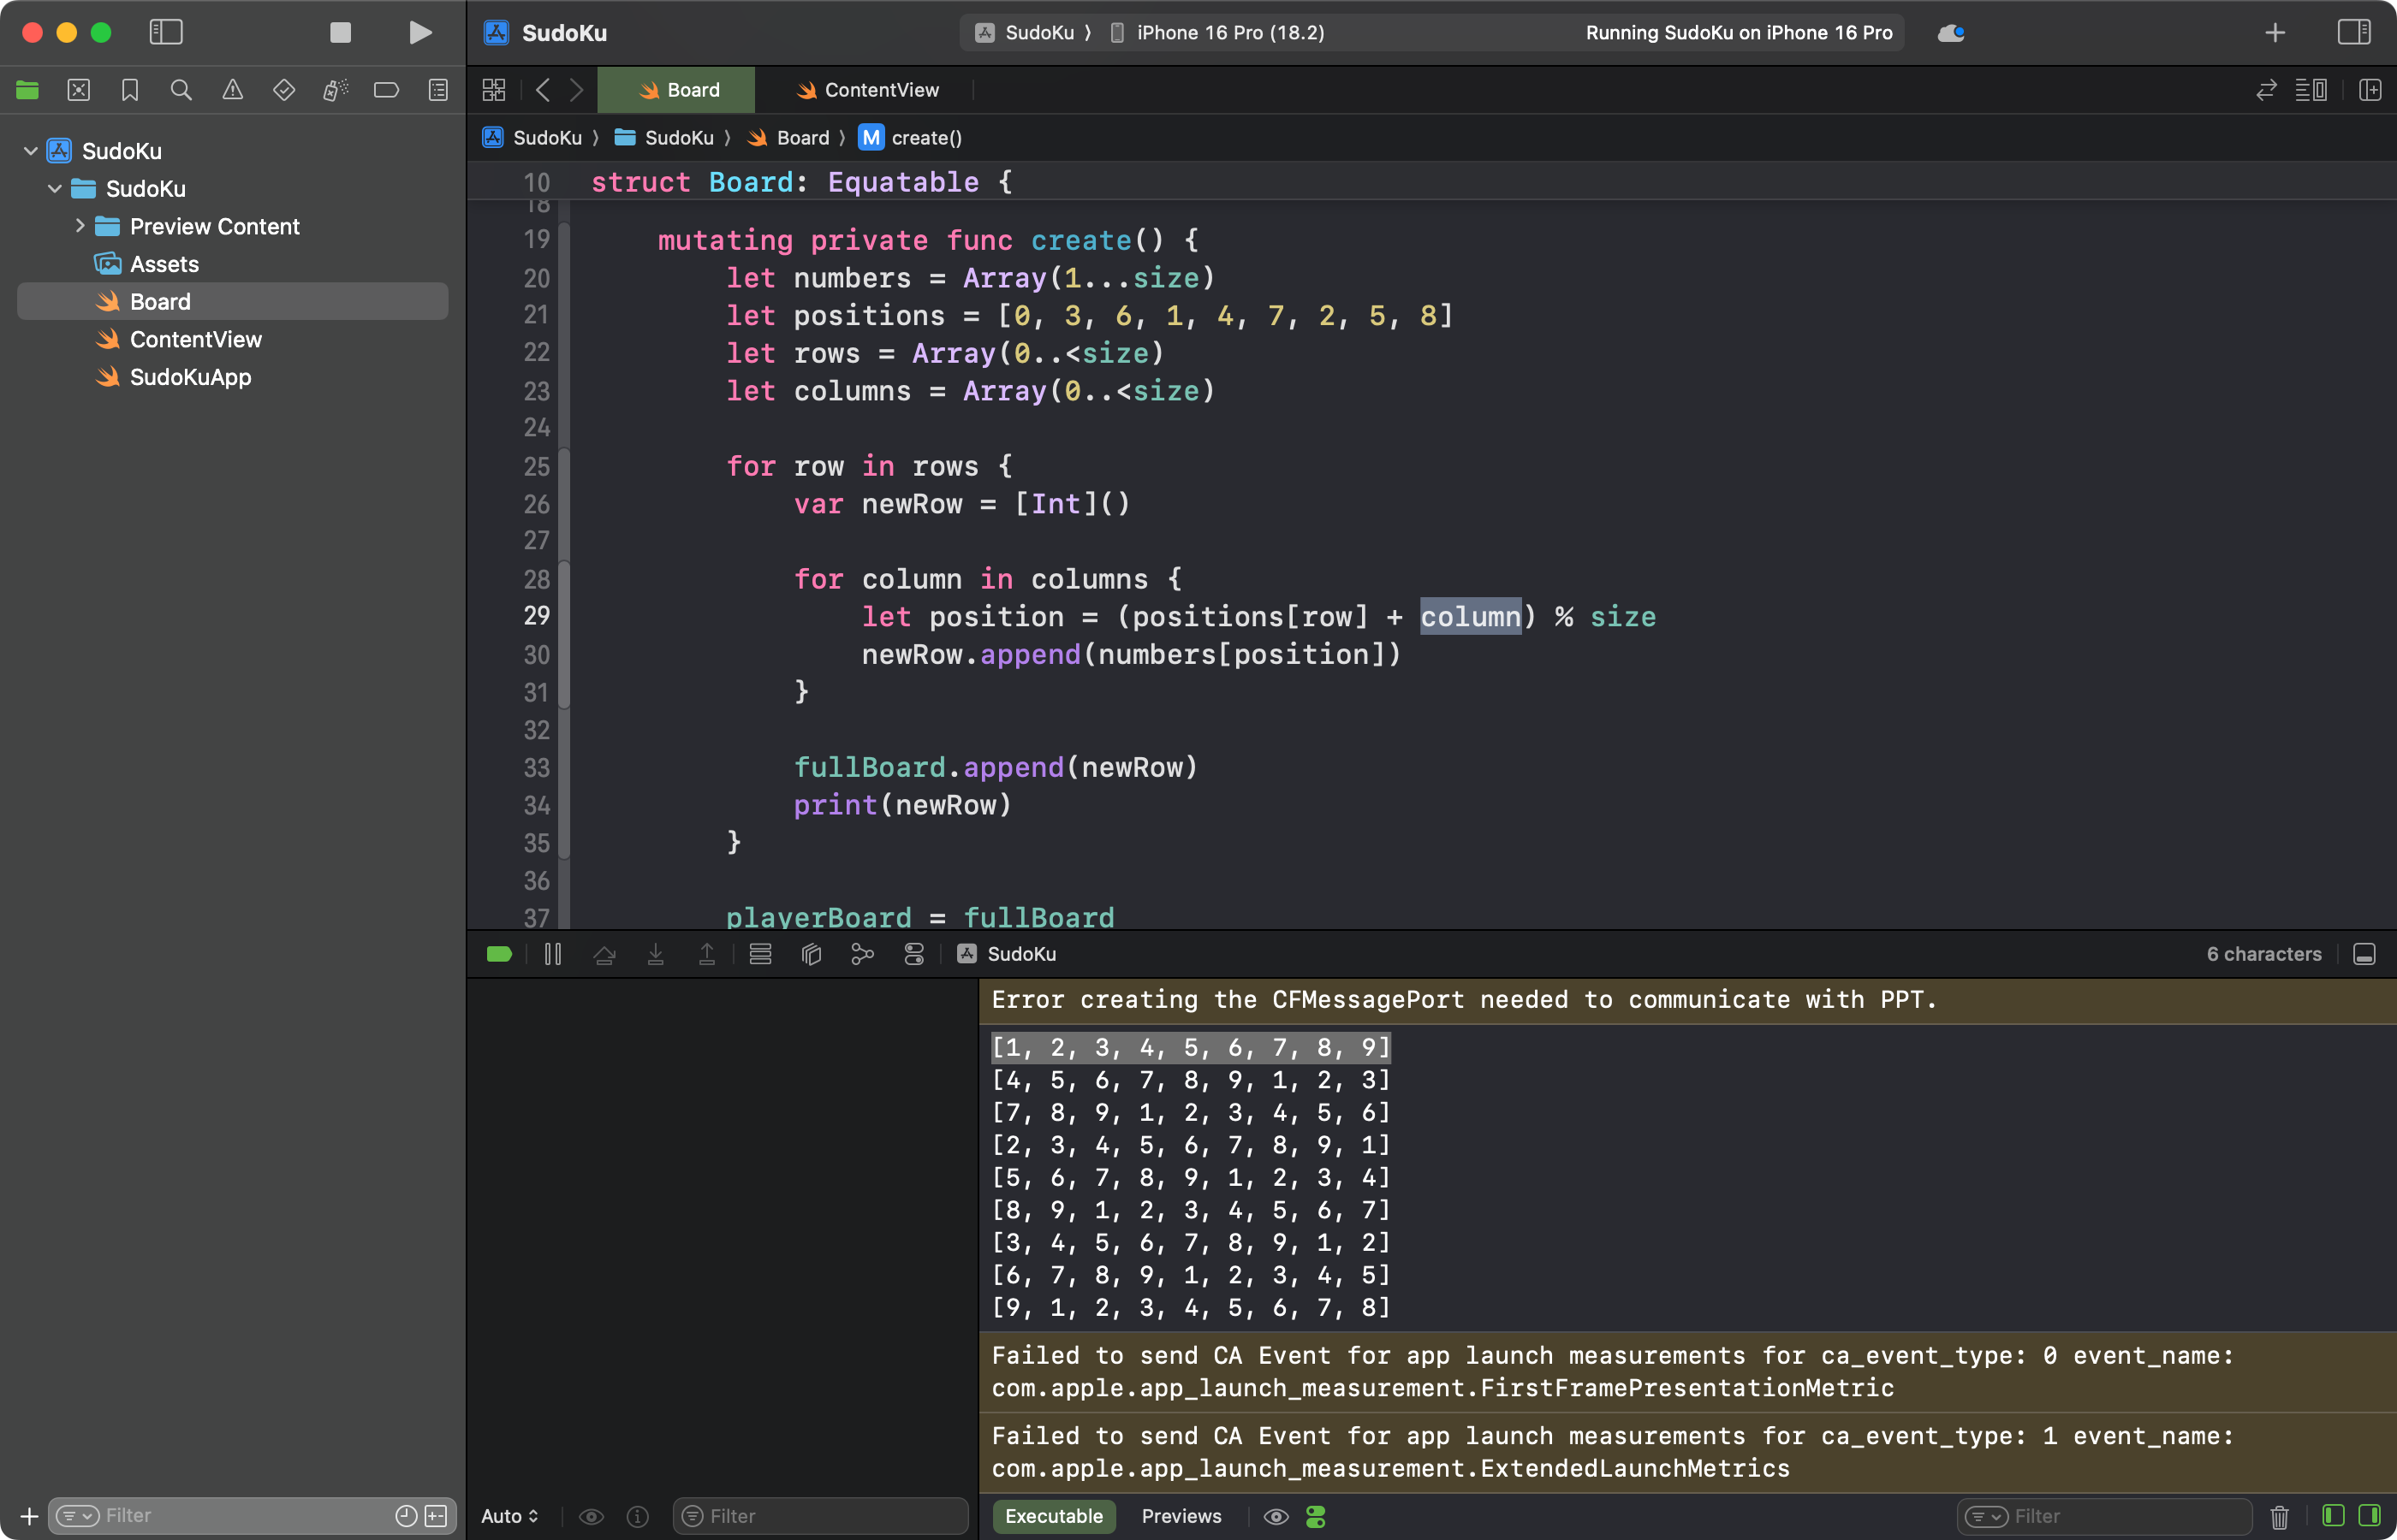Collapse the SudoKu project root
This screenshot has height=1540, width=2397.
[x=31, y=151]
